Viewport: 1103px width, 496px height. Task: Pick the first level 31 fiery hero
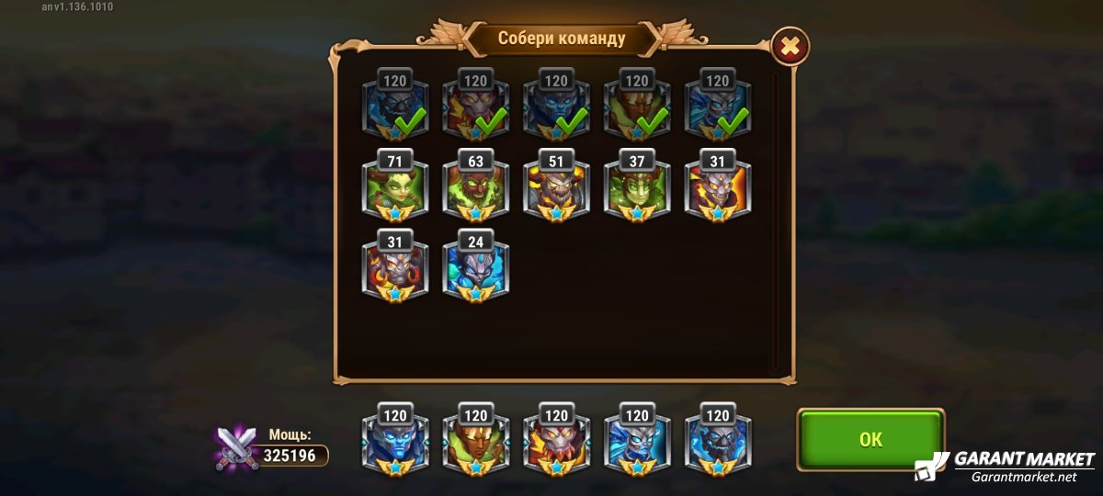pyautogui.click(x=718, y=187)
